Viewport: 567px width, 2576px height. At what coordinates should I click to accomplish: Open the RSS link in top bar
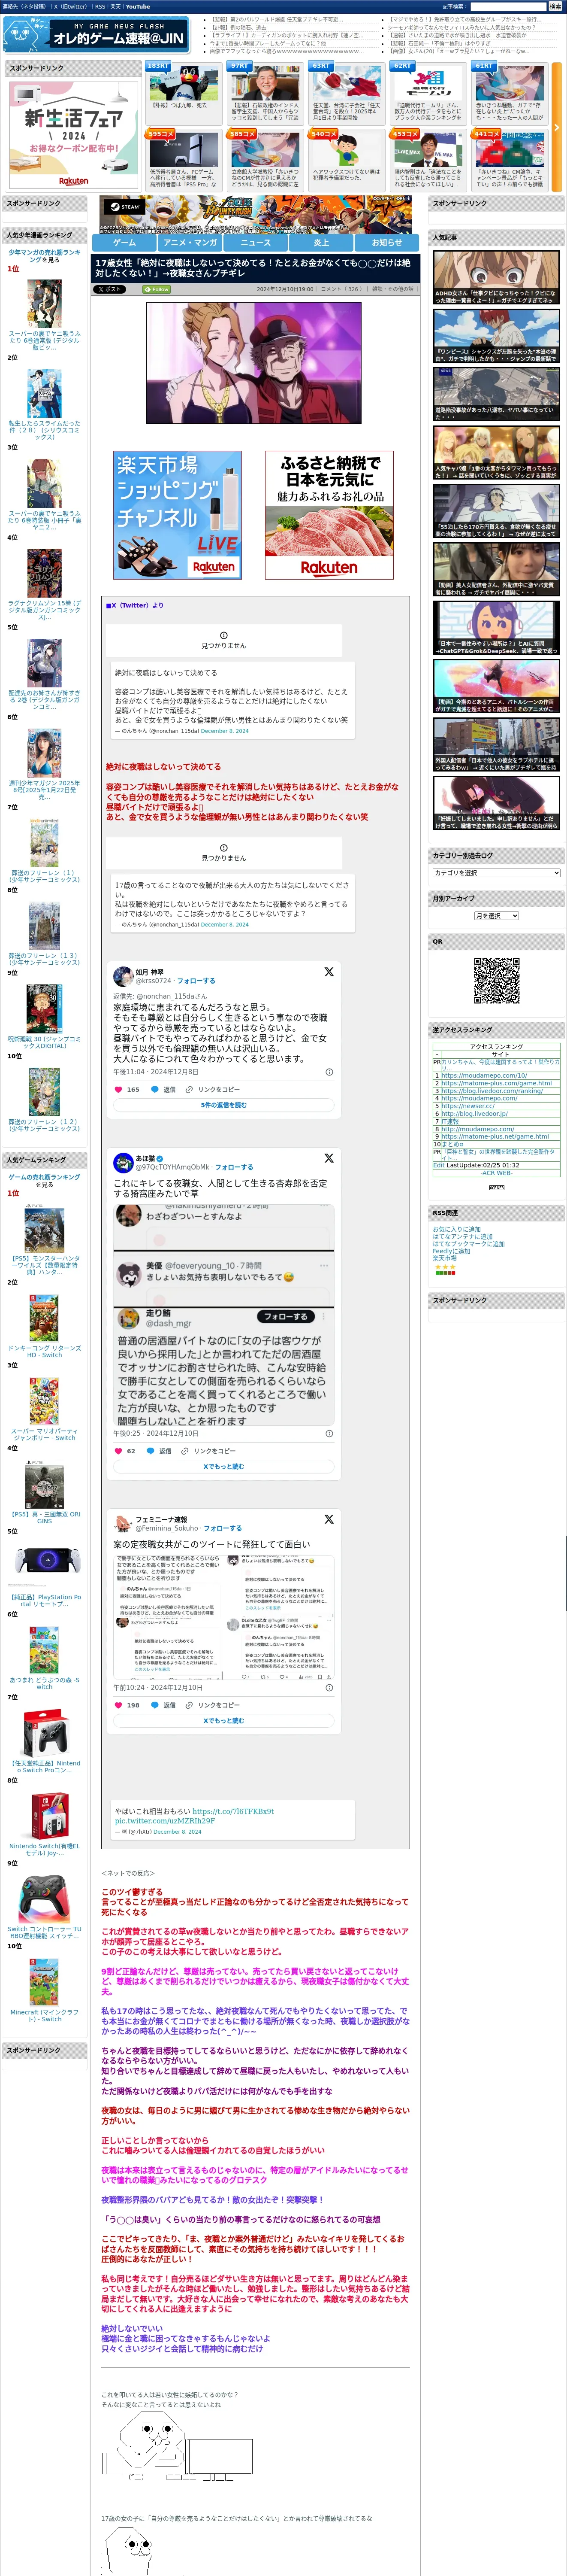[x=100, y=6]
